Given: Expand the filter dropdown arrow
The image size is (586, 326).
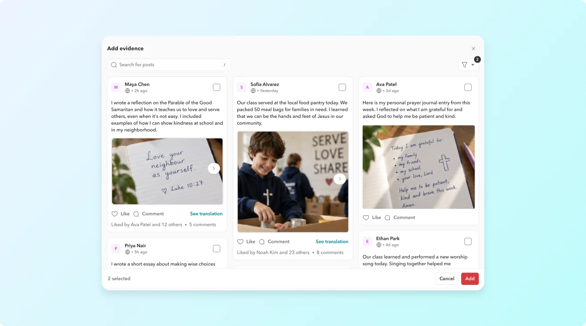Looking at the screenshot, I should pos(473,65).
